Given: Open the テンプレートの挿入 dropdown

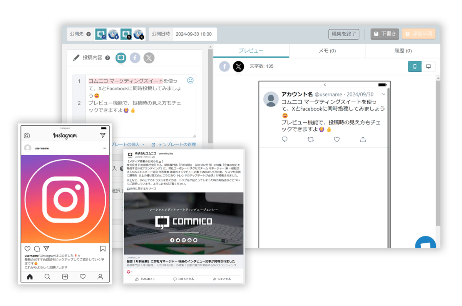Looking at the screenshot, I should pyautogui.click(x=128, y=145).
